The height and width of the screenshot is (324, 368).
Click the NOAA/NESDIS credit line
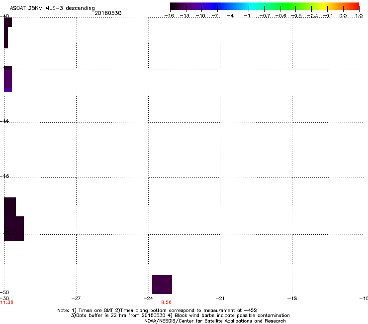point(215,321)
